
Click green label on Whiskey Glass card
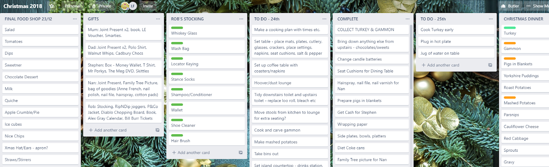coord(177,28)
